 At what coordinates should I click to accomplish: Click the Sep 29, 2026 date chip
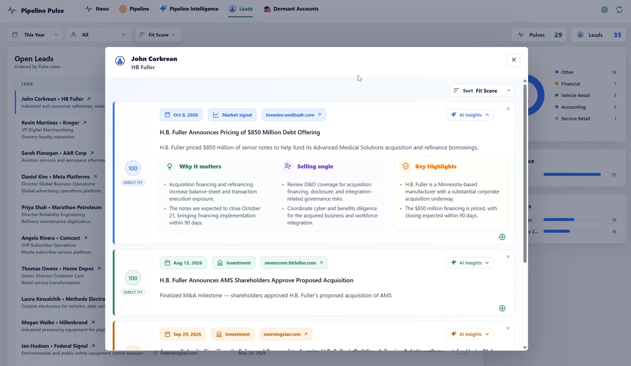point(183,334)
